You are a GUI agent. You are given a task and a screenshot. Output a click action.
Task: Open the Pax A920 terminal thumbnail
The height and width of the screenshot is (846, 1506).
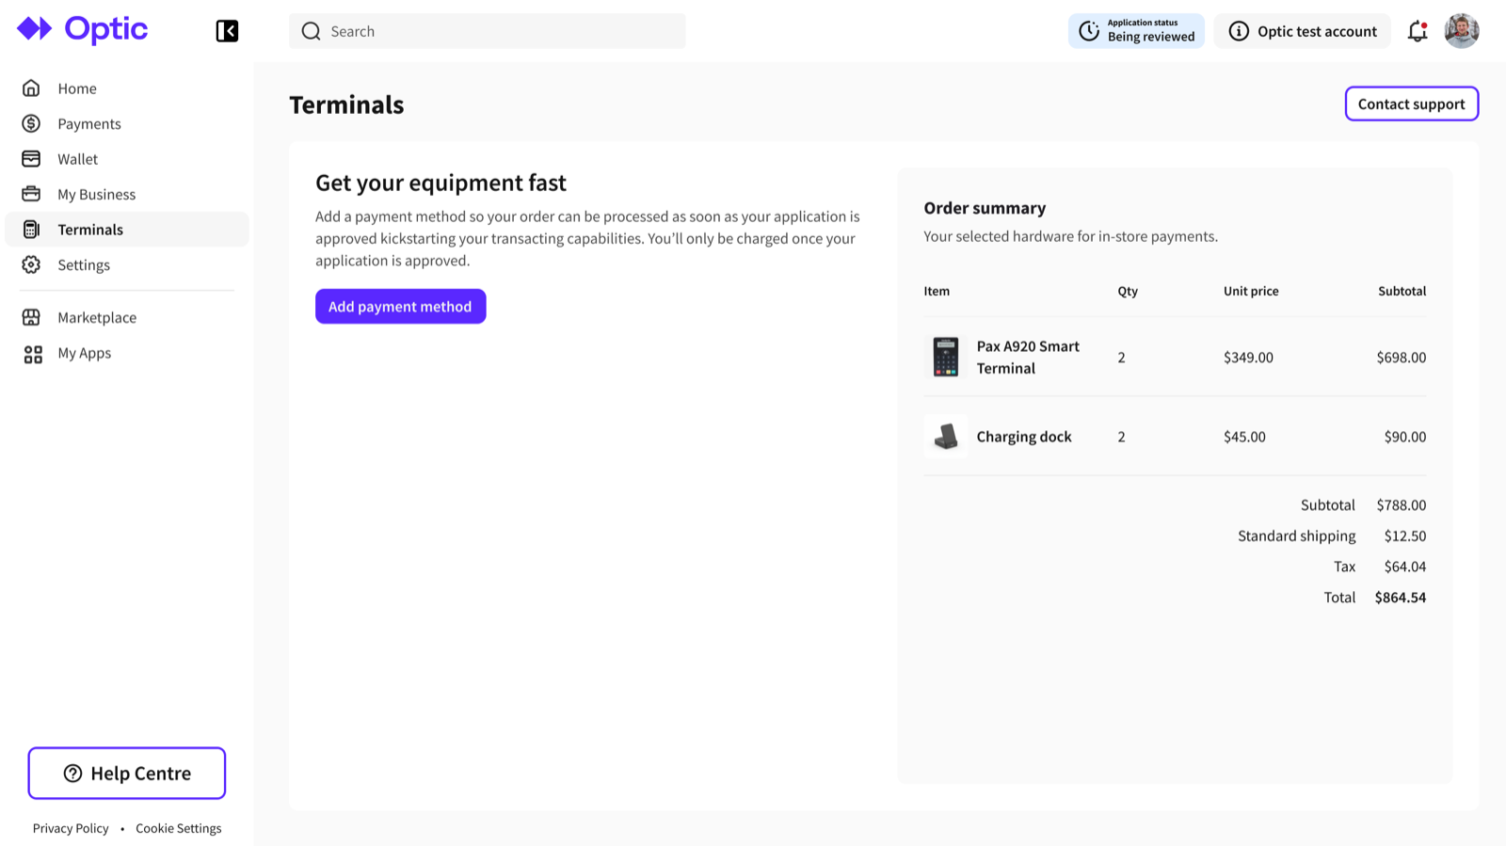[946, 358]
